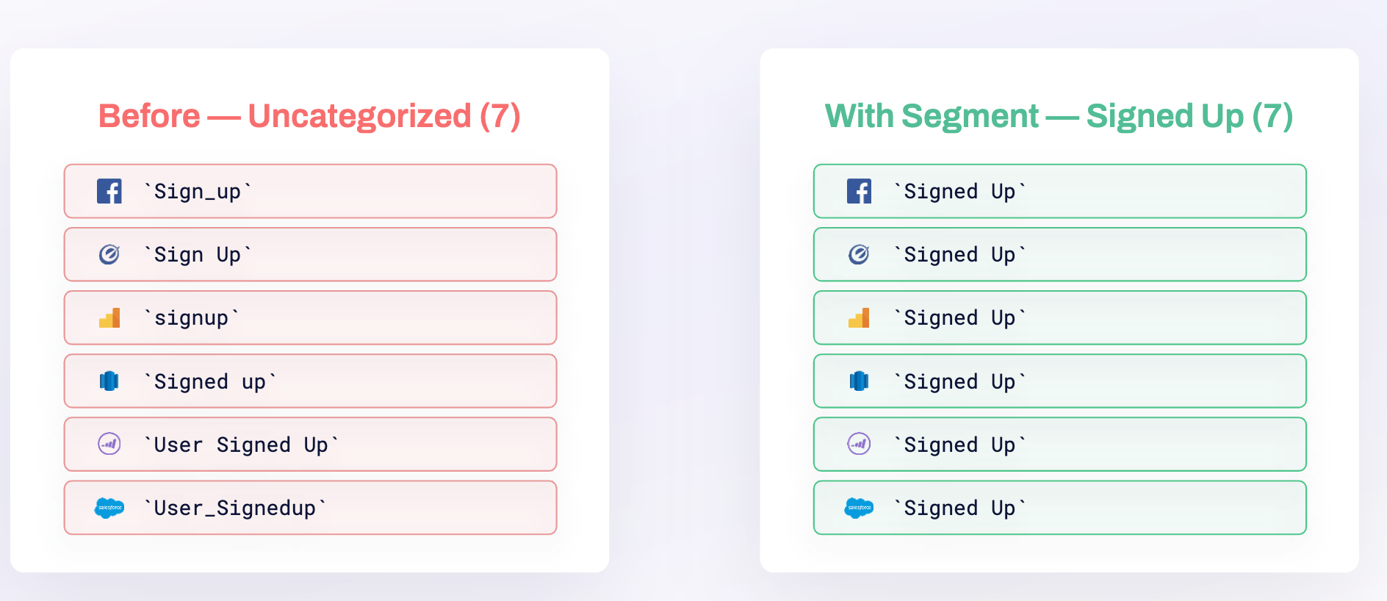Click the Salesforce icon in the Segment panel
The image size is (1387, 601).
pyautogui.click(x=859, y=508)
